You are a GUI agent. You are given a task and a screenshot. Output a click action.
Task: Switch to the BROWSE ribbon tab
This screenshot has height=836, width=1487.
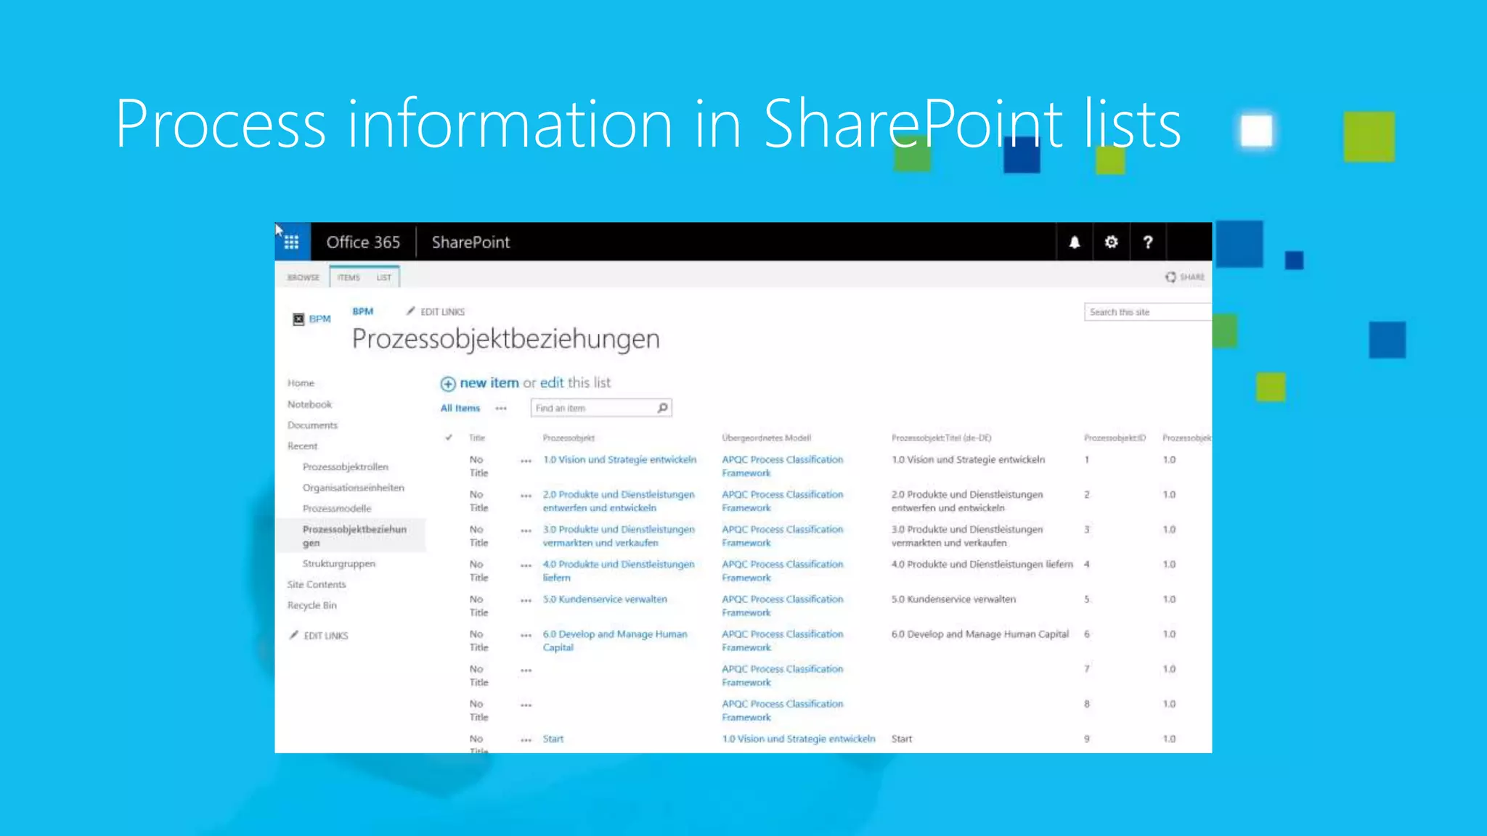303,277
